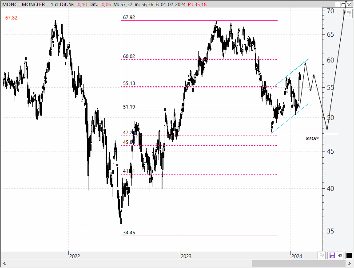Click the 60 price axis label
This screenshot has width=354, height=268.
(330, 60)
